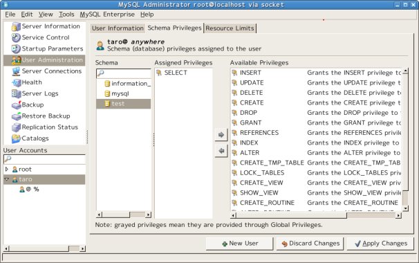The image size is (419, 263).
Task: Switch to the Resource Limits tab
Action: tap(230, 28)
